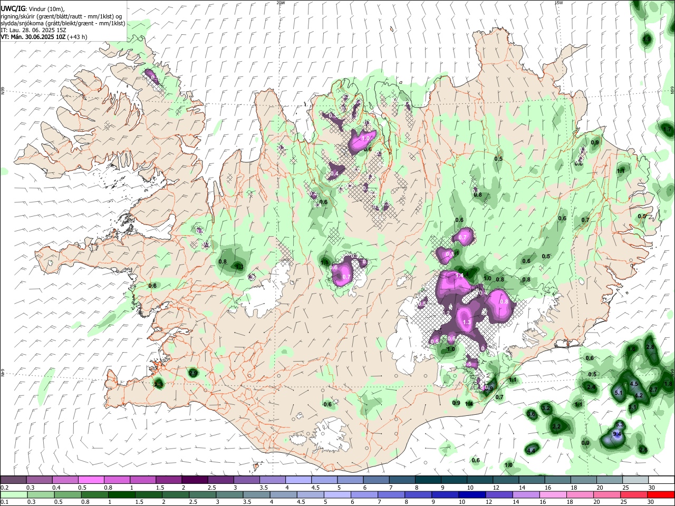This screenshot has width=675, height=506.
Task: Click the bright red swatch labeled 30 on rain scale
Action: tap(661, 494)
